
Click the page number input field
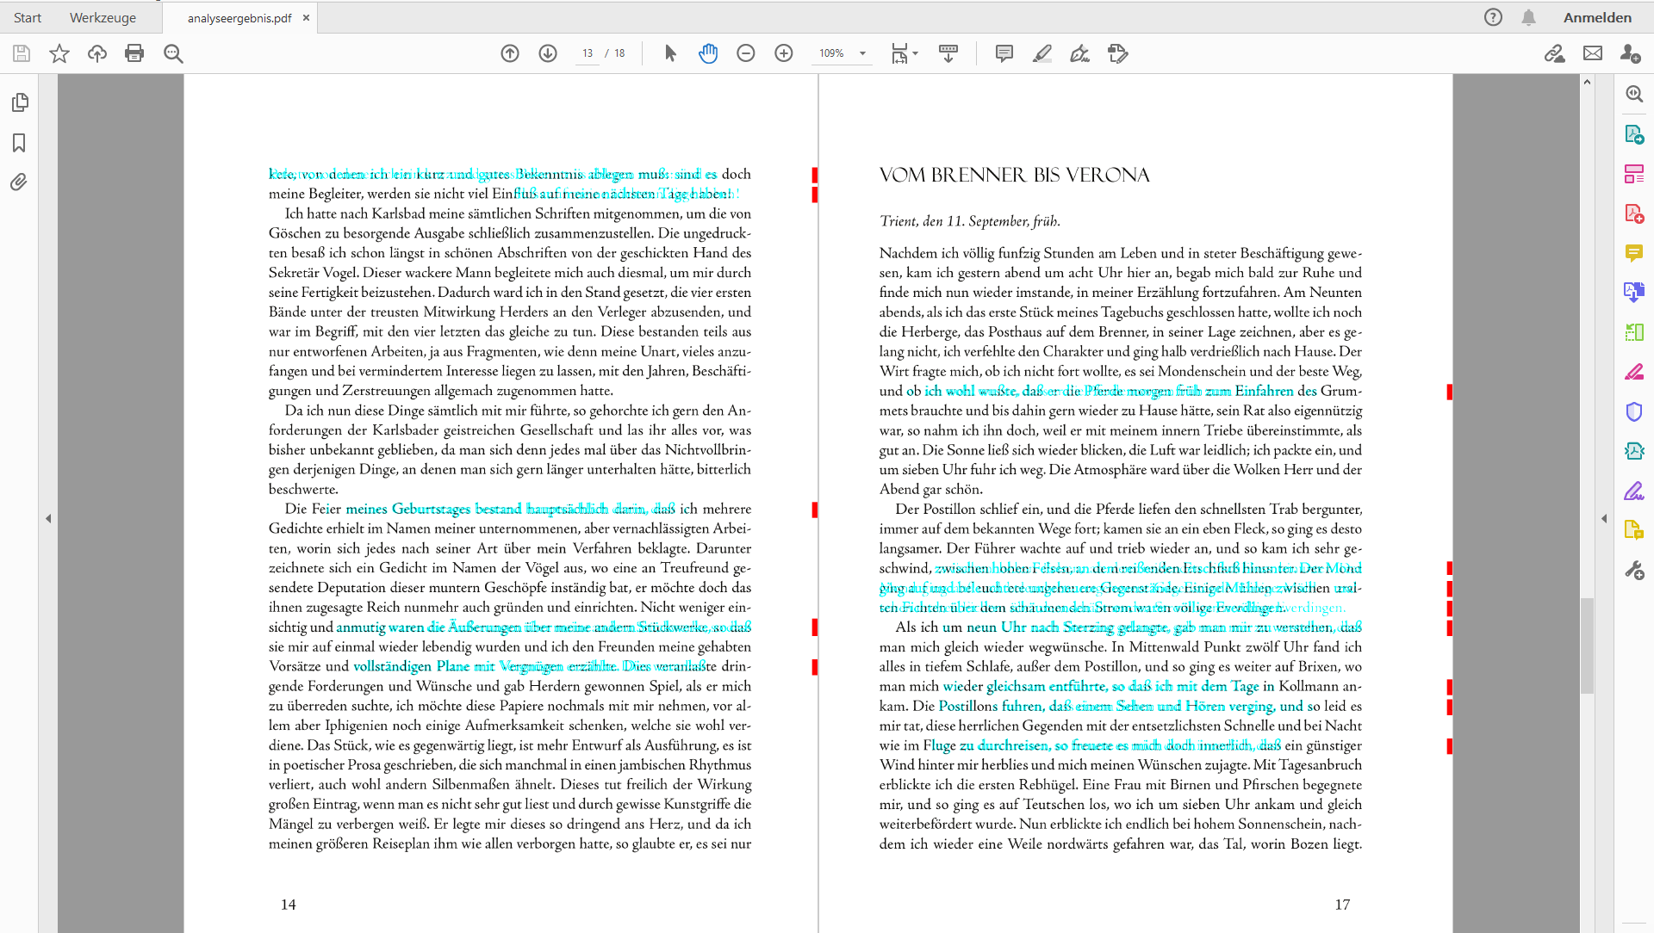[x=588, y=53]
